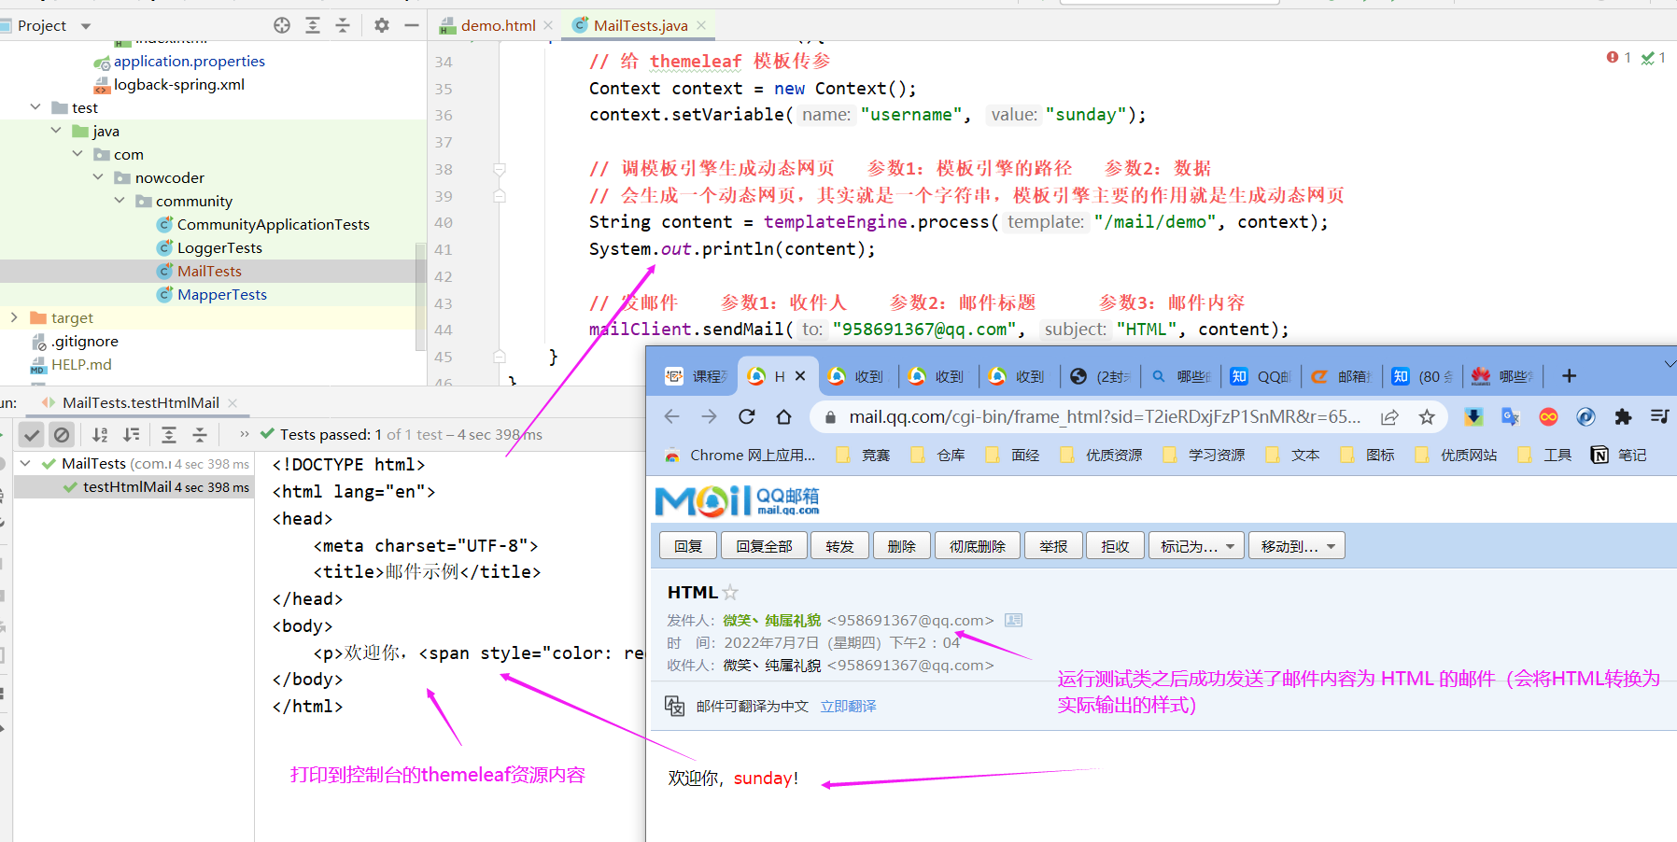Open Chrome extensions puzzle icon
This screenshot has height=842, width=1677.
pyautogui.click(x=1623, y=417)
